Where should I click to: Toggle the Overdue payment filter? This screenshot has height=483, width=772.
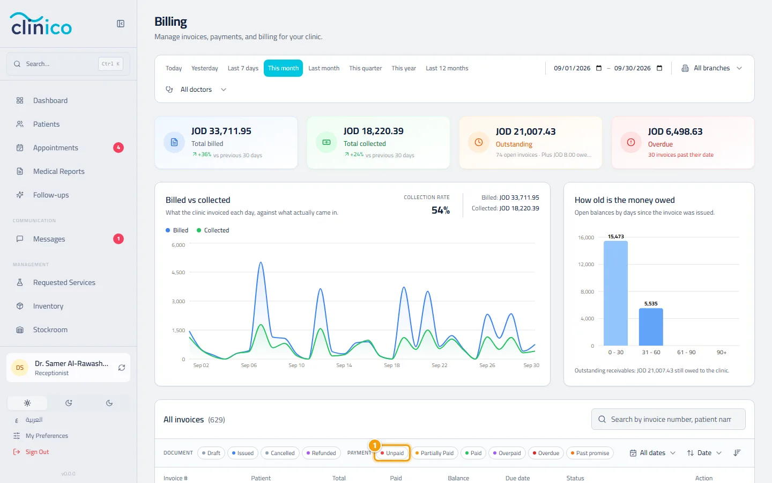[546, 453]
